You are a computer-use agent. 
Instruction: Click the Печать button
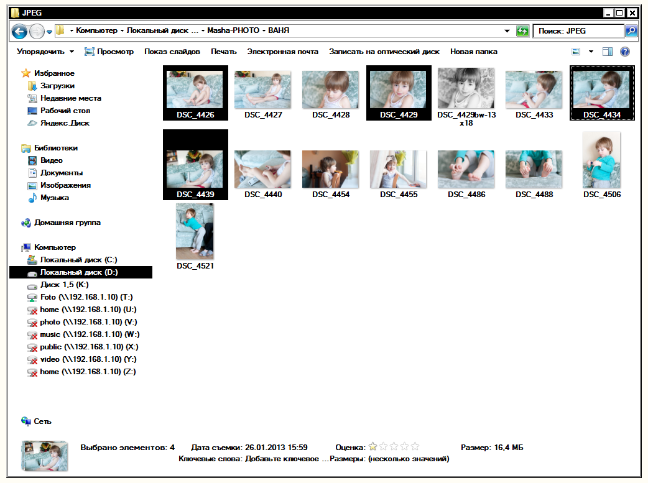(x=223, y=52)
